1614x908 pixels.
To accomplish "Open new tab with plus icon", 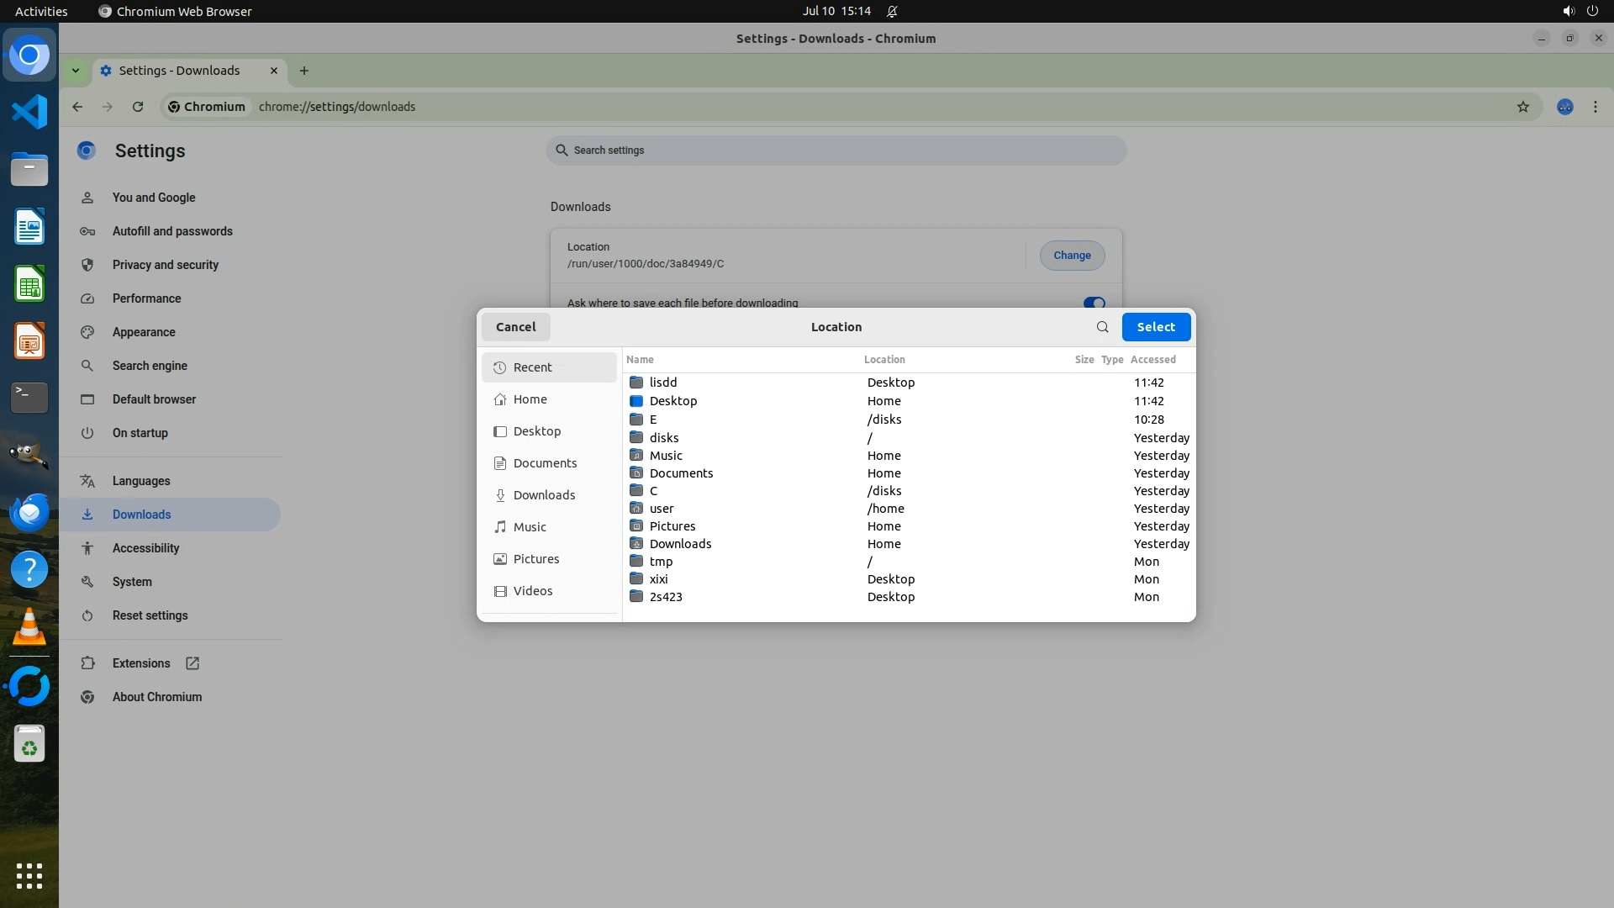I will [x=304, y=71].
